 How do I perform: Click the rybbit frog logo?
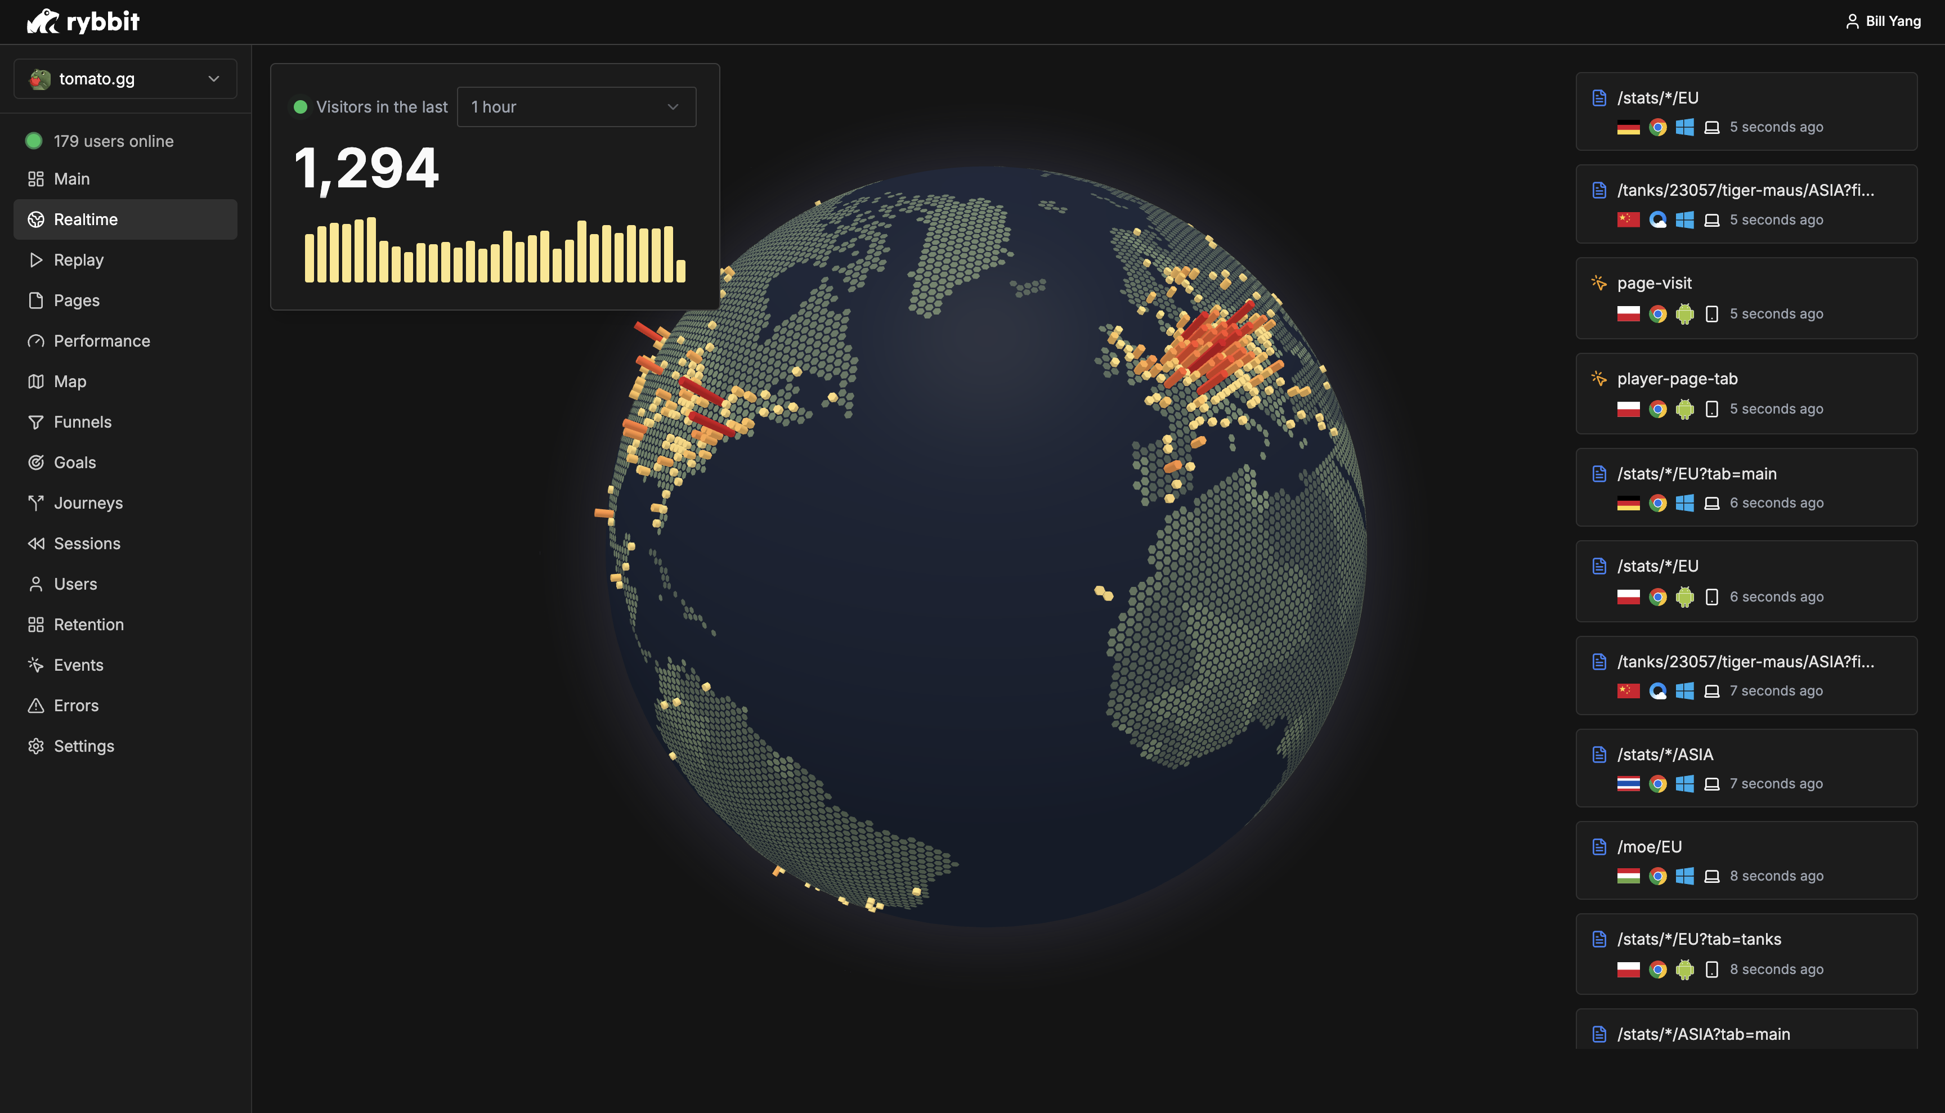[43, 21]
